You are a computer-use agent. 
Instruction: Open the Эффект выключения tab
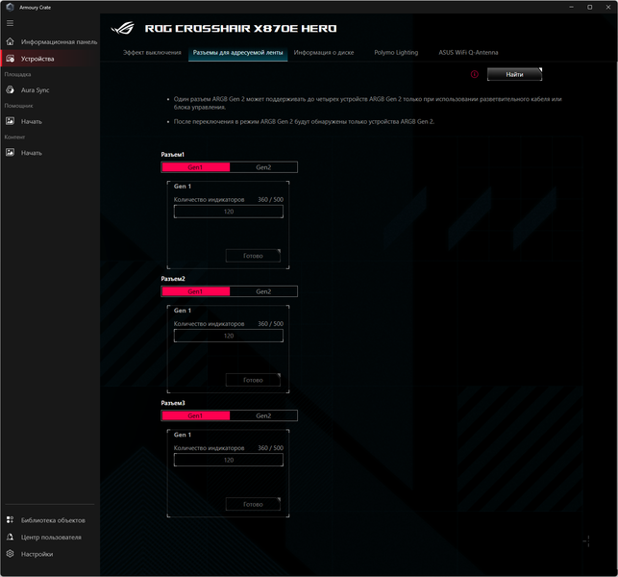[x=152, y=53]
